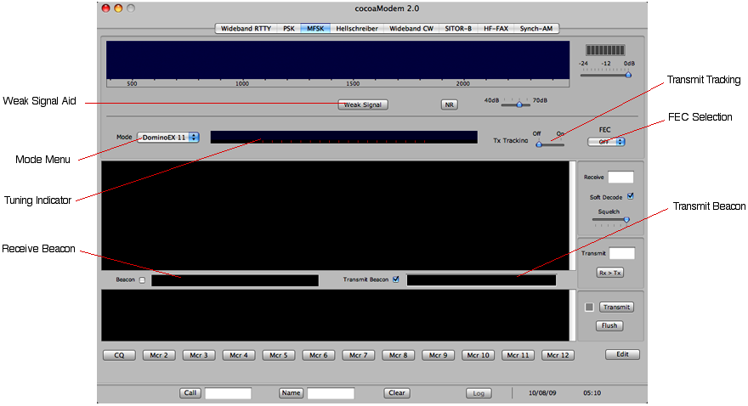
Task: Click the Rx > Tx button
Action: 610,273
